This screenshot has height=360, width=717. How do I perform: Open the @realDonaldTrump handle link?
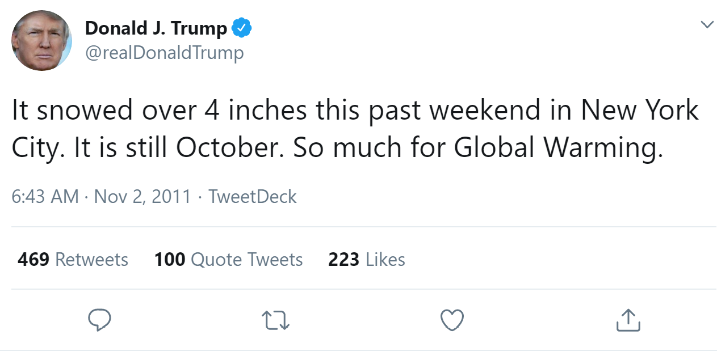point(164,53)
